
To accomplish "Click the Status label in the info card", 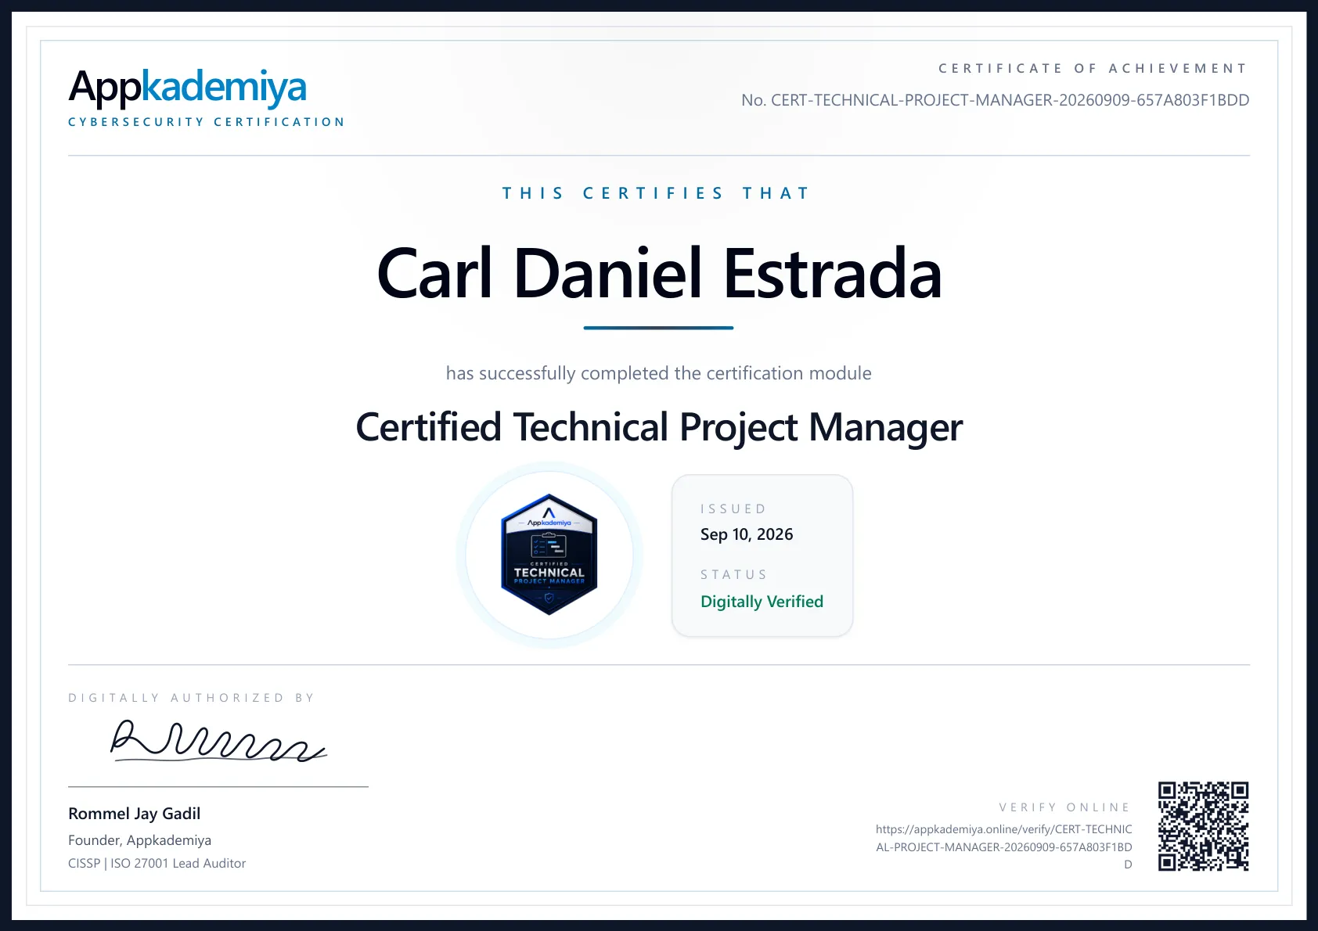I will pos(734,574).
